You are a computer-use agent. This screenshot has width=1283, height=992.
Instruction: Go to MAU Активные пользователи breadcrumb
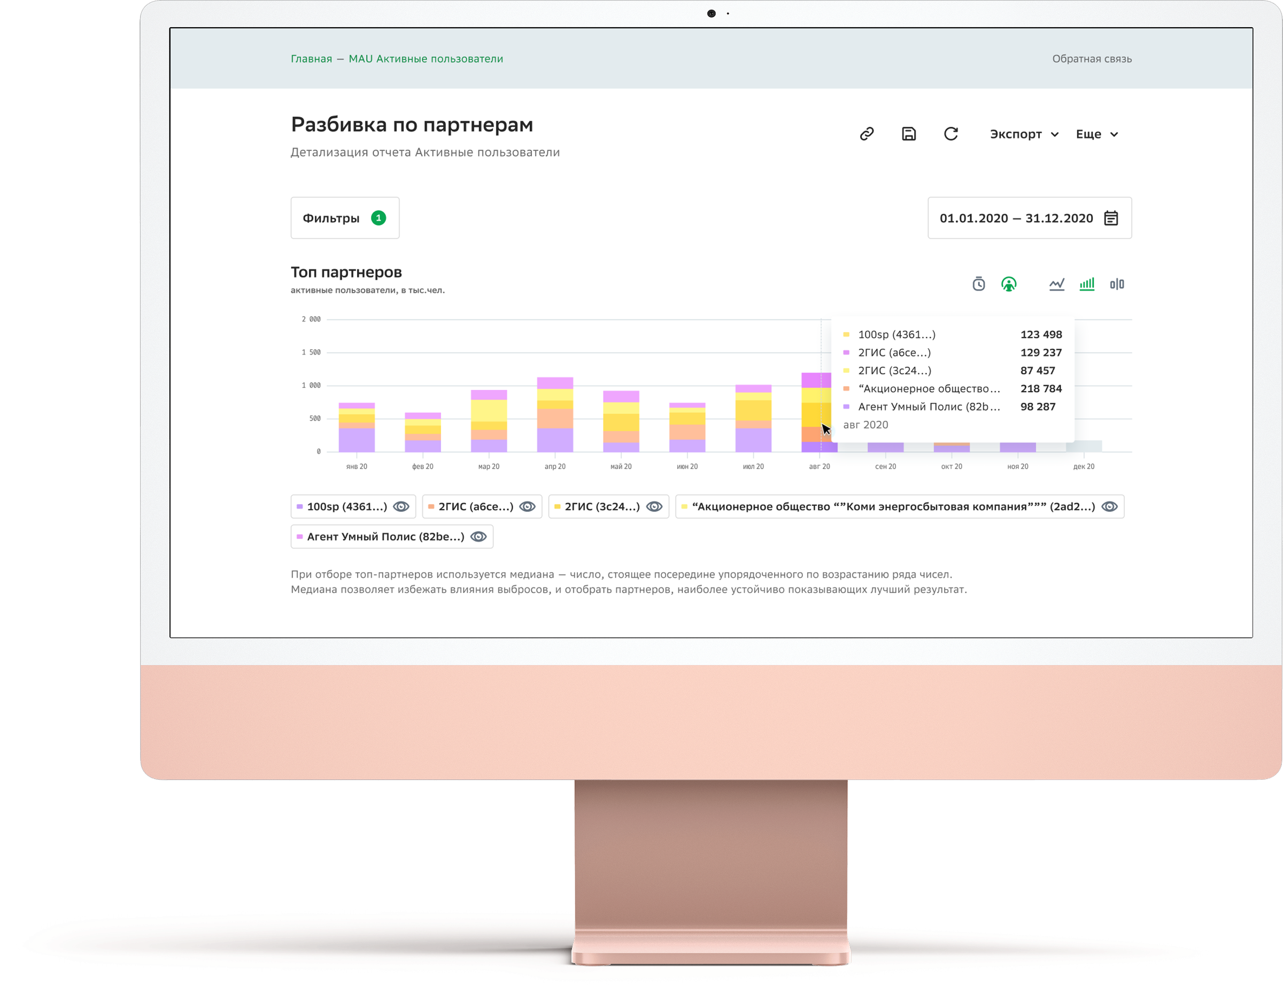(426, 59)
